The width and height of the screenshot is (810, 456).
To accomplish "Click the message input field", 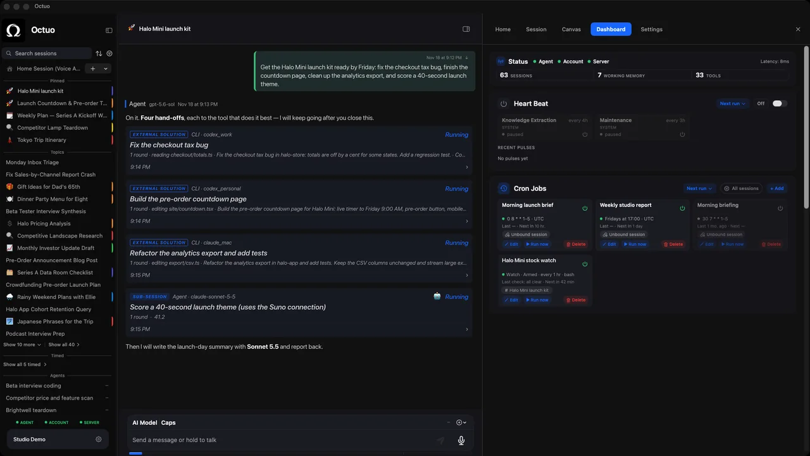I will click(x=282, y=440).
